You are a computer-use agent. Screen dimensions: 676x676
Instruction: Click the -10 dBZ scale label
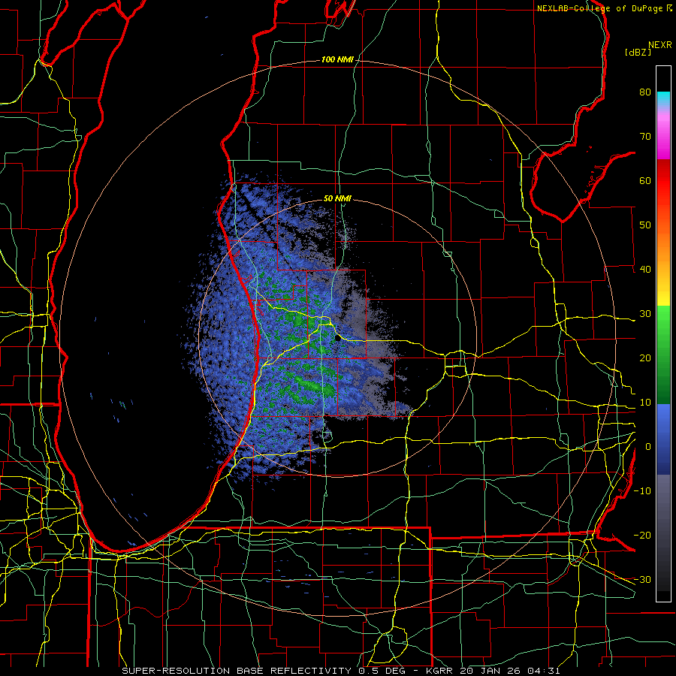pyautogui.click(x=642, y=491)
